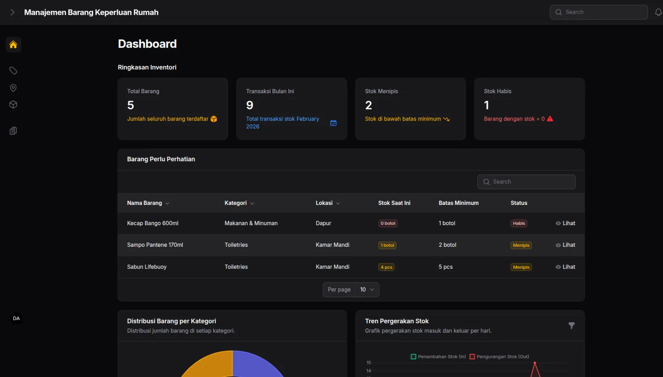Click the DA user avatar
The width and height of the screenshot is (663, 377).
(16, 319)
